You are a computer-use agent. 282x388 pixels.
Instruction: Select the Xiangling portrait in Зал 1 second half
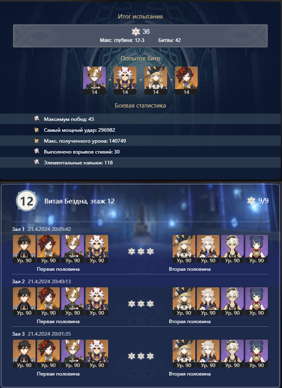point(257,249)
